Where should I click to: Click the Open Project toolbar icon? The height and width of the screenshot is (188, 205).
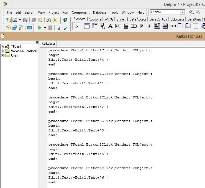coord(40,20)
